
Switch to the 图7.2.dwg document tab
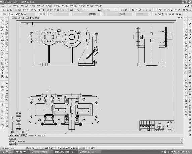(18, 18)
